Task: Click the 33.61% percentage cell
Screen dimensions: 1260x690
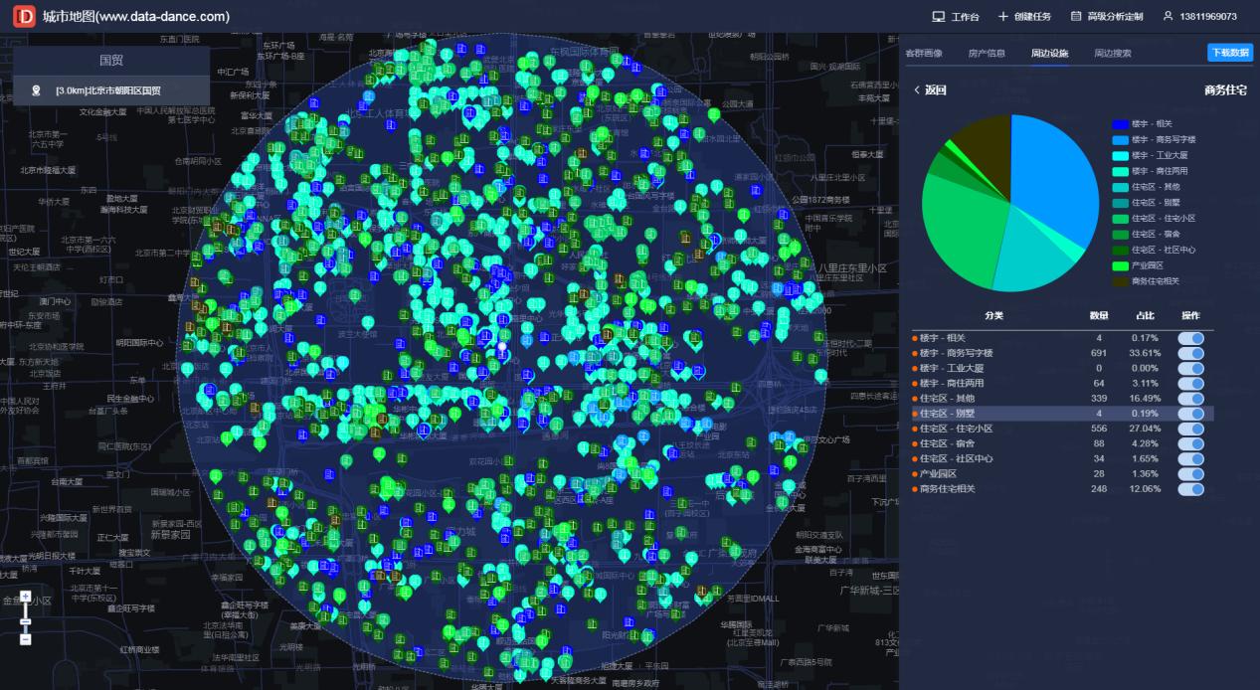Action: click(1145, 353)
